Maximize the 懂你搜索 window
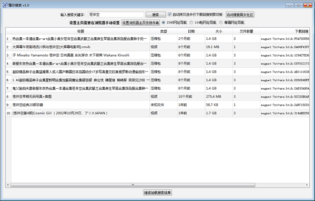This screenshot has height=201, width=315. (x=299, y=5)
